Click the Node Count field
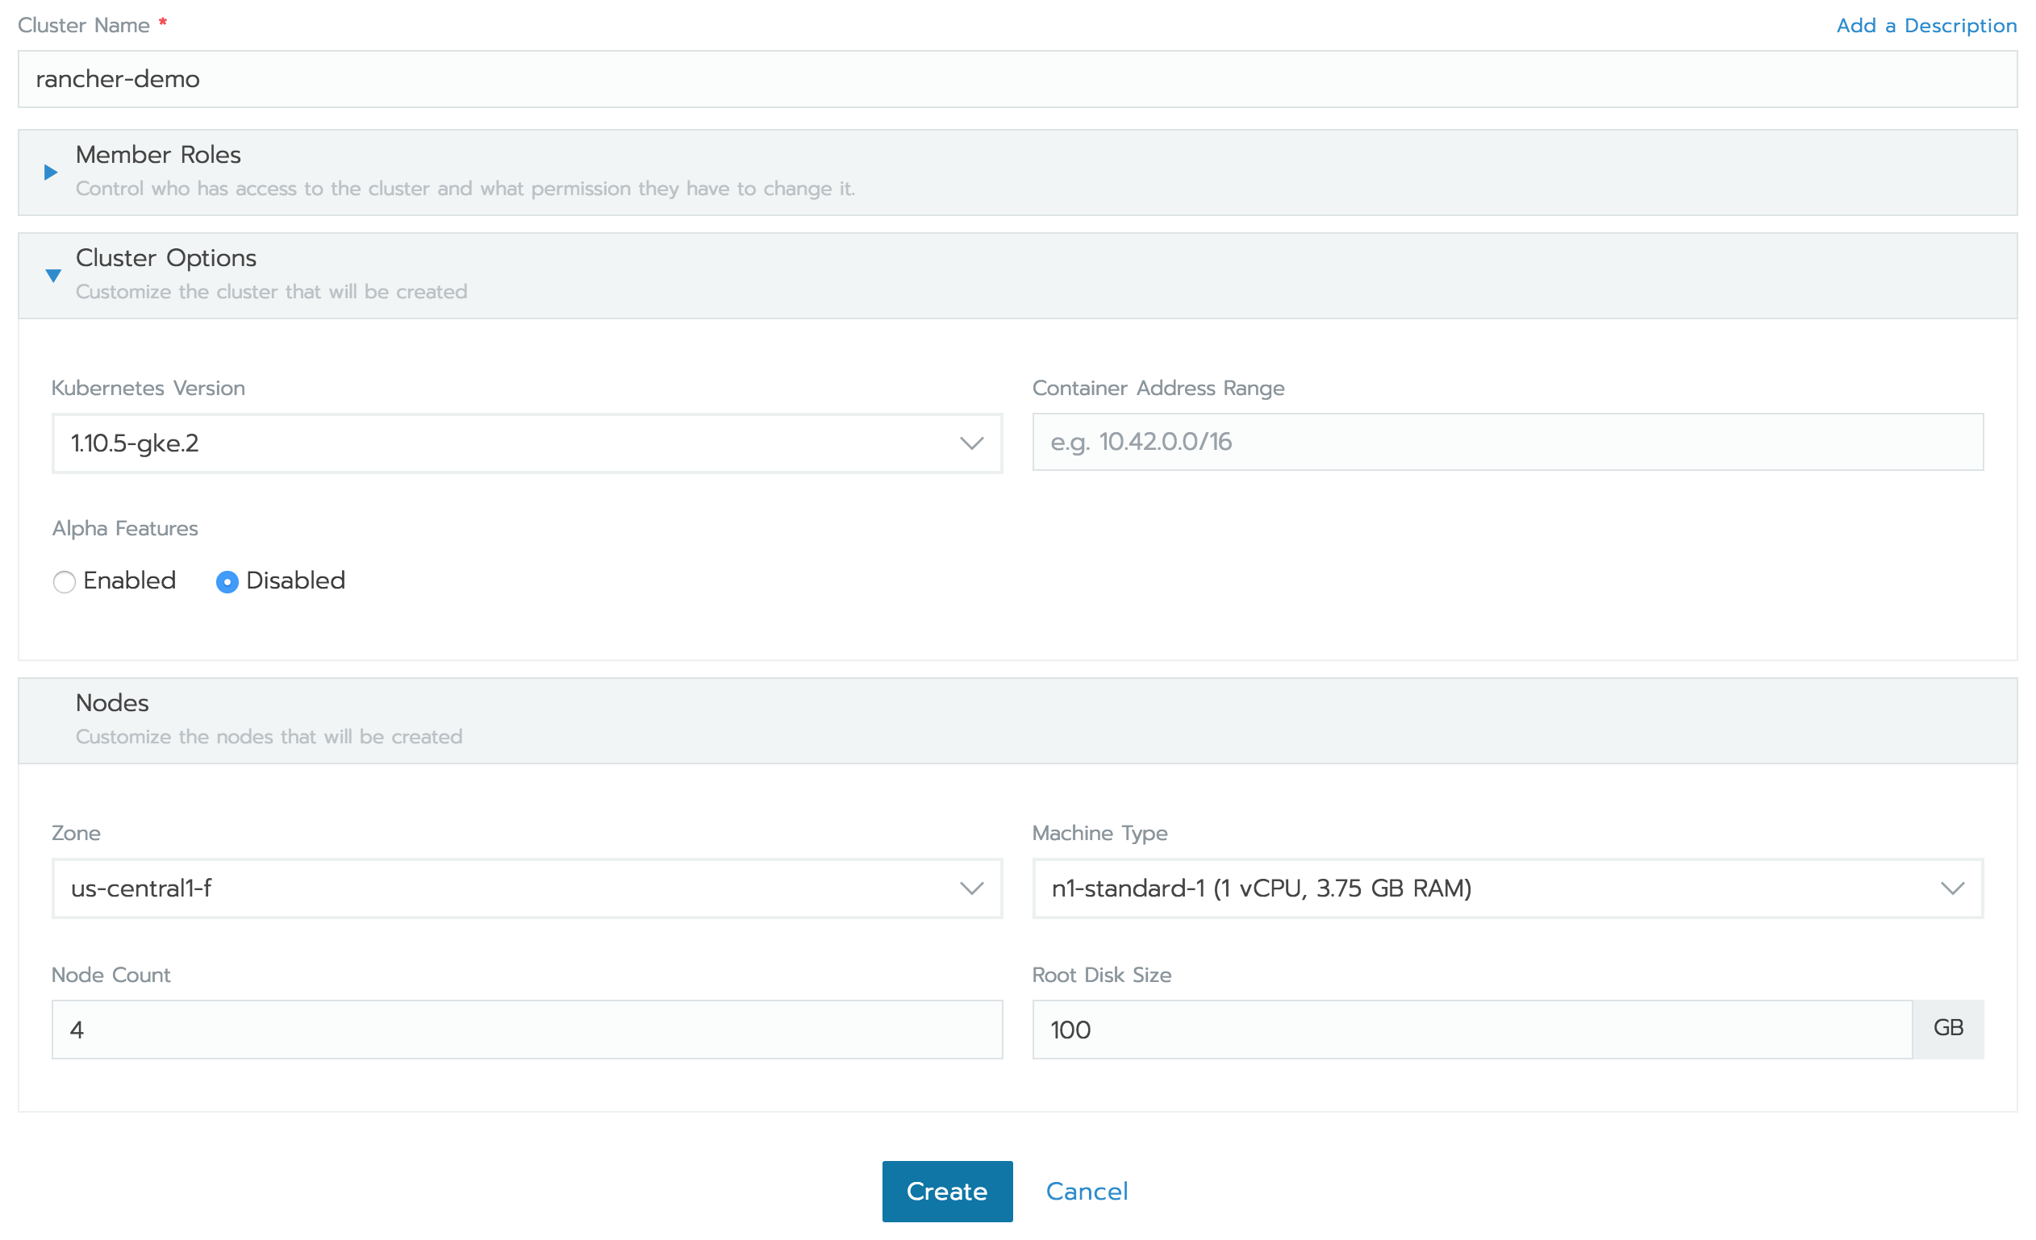Viewport: 2036px width, 1240px height. coord(527,1030)
